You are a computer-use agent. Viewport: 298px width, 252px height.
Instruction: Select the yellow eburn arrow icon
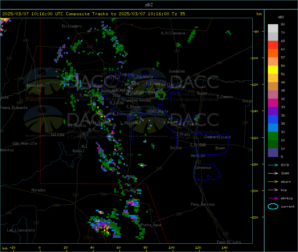pos(273,181)
